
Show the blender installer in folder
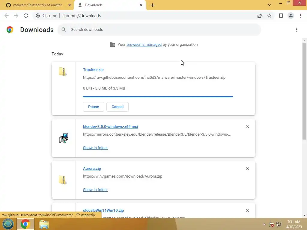95,148
